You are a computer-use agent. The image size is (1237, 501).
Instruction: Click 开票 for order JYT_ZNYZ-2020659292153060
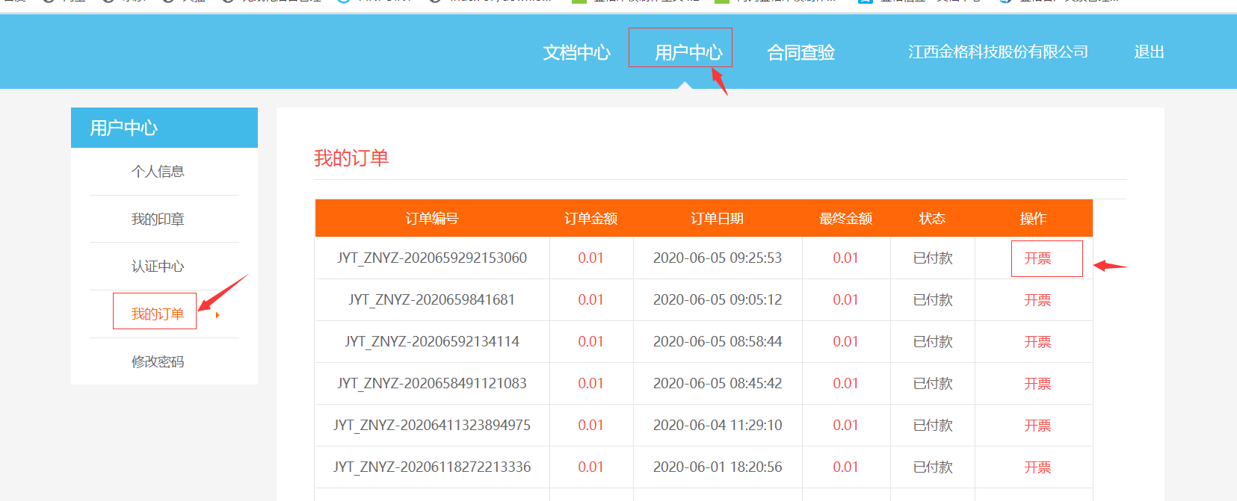tap(1037, 258)
